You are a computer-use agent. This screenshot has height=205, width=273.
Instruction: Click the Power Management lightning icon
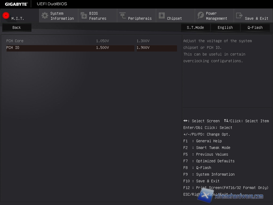click(200, 15)
